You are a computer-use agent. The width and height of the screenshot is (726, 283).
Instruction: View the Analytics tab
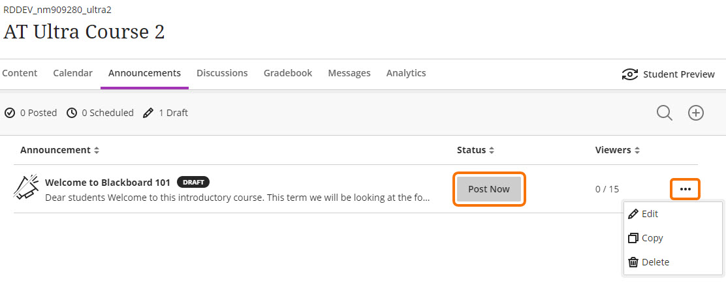pyautogui.click(x=406, y=73)
